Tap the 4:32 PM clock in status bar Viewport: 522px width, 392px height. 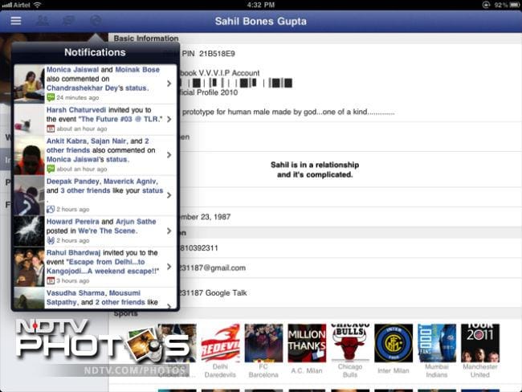click(261, 5)
